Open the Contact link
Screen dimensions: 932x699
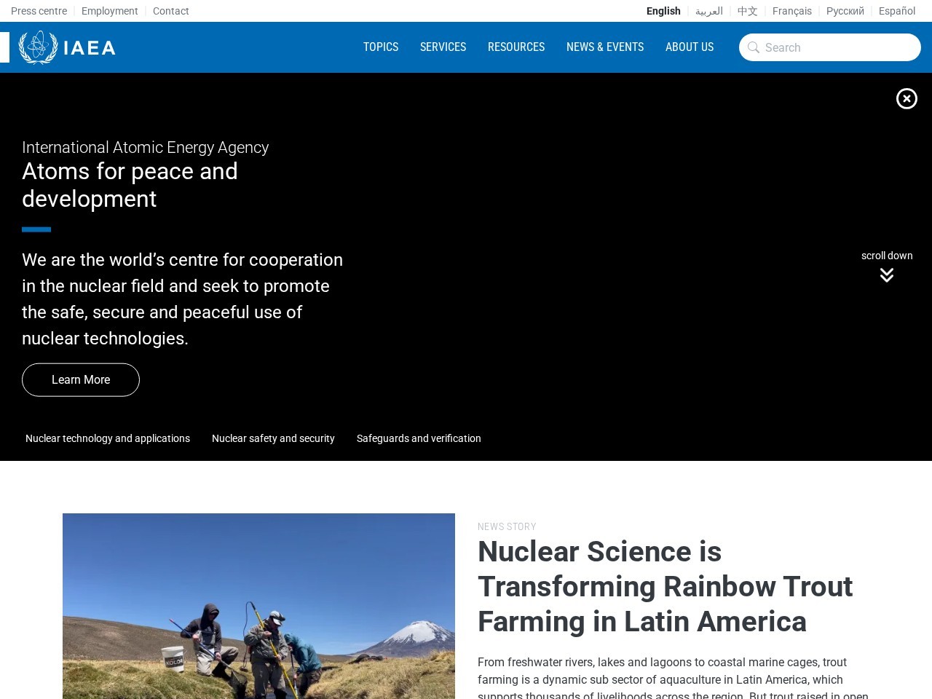(x=171, y=11)
